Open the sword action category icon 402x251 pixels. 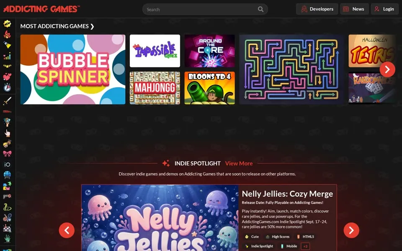(x=7, y=101)
